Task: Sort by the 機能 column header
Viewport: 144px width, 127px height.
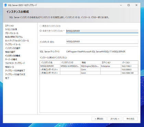Action: (x=91, y=63)
